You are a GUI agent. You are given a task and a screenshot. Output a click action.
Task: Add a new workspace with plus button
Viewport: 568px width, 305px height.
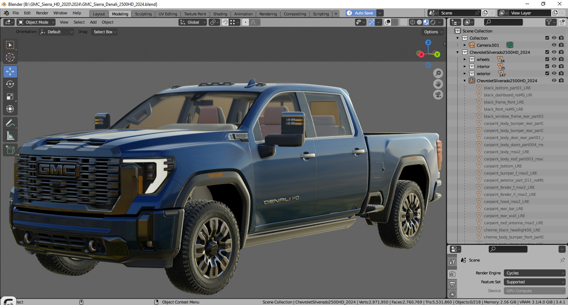pyautogui.click(x=336, y=14)
